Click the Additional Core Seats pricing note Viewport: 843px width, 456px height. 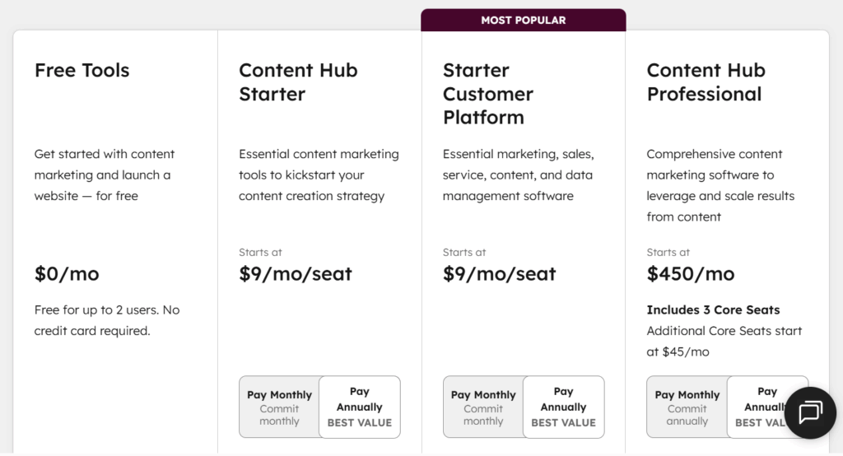pyautogui.click(x=724, y=341)
